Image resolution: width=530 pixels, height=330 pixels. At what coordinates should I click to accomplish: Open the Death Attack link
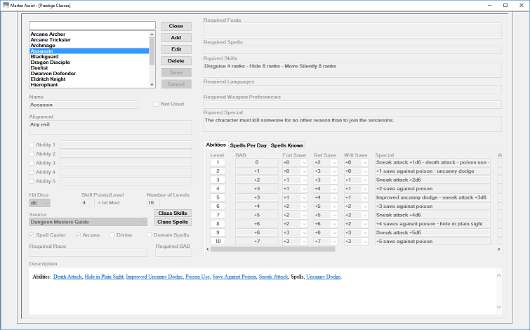click(67, 277)
